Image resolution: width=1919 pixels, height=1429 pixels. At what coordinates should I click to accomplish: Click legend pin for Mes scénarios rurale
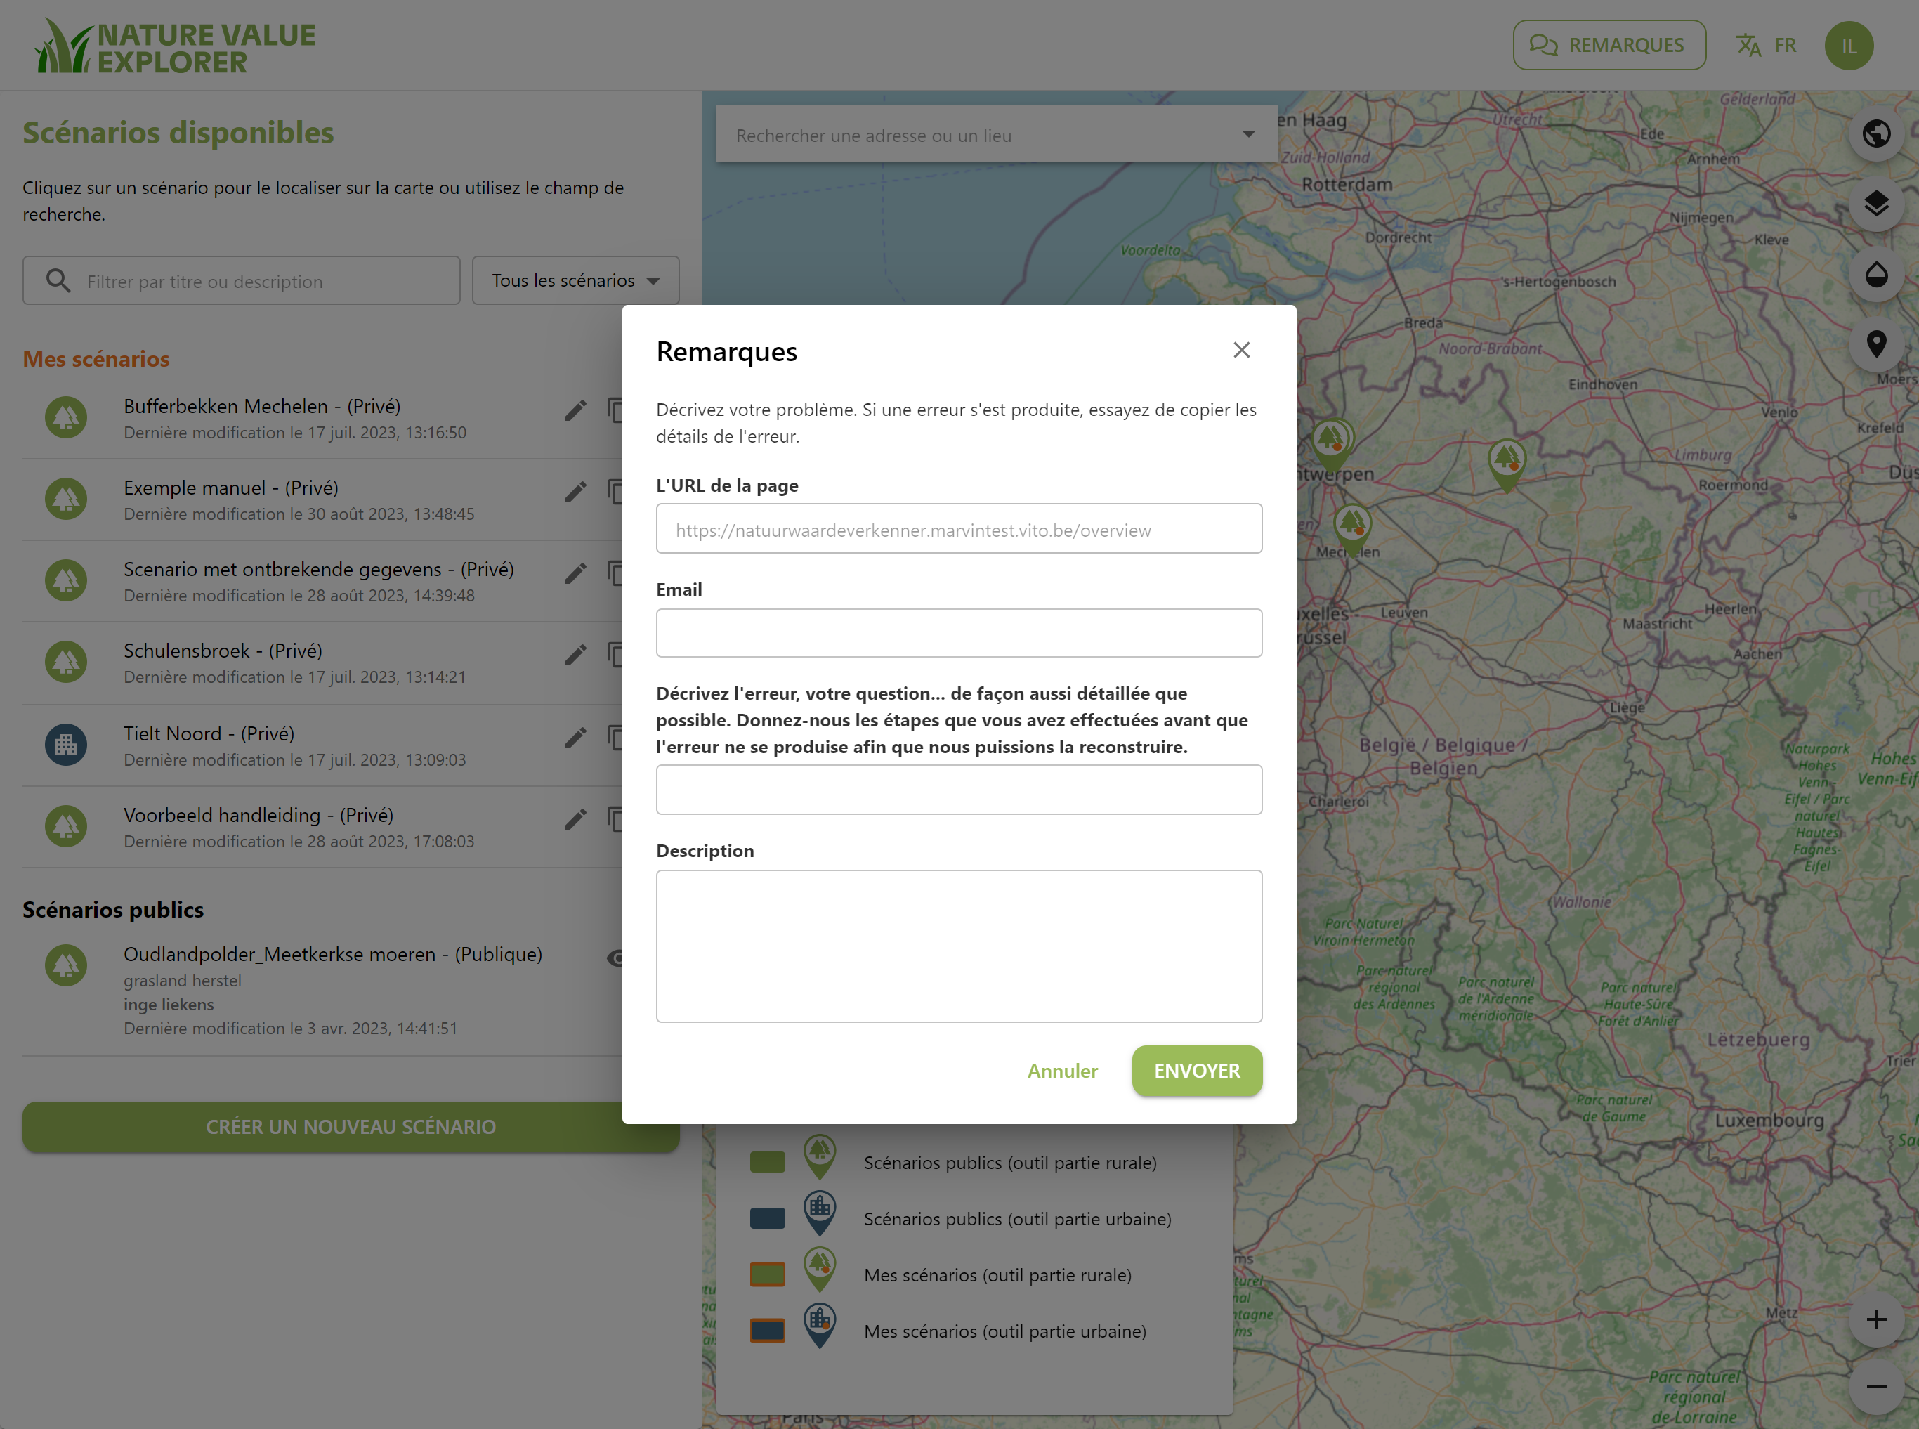[820, 1270]
